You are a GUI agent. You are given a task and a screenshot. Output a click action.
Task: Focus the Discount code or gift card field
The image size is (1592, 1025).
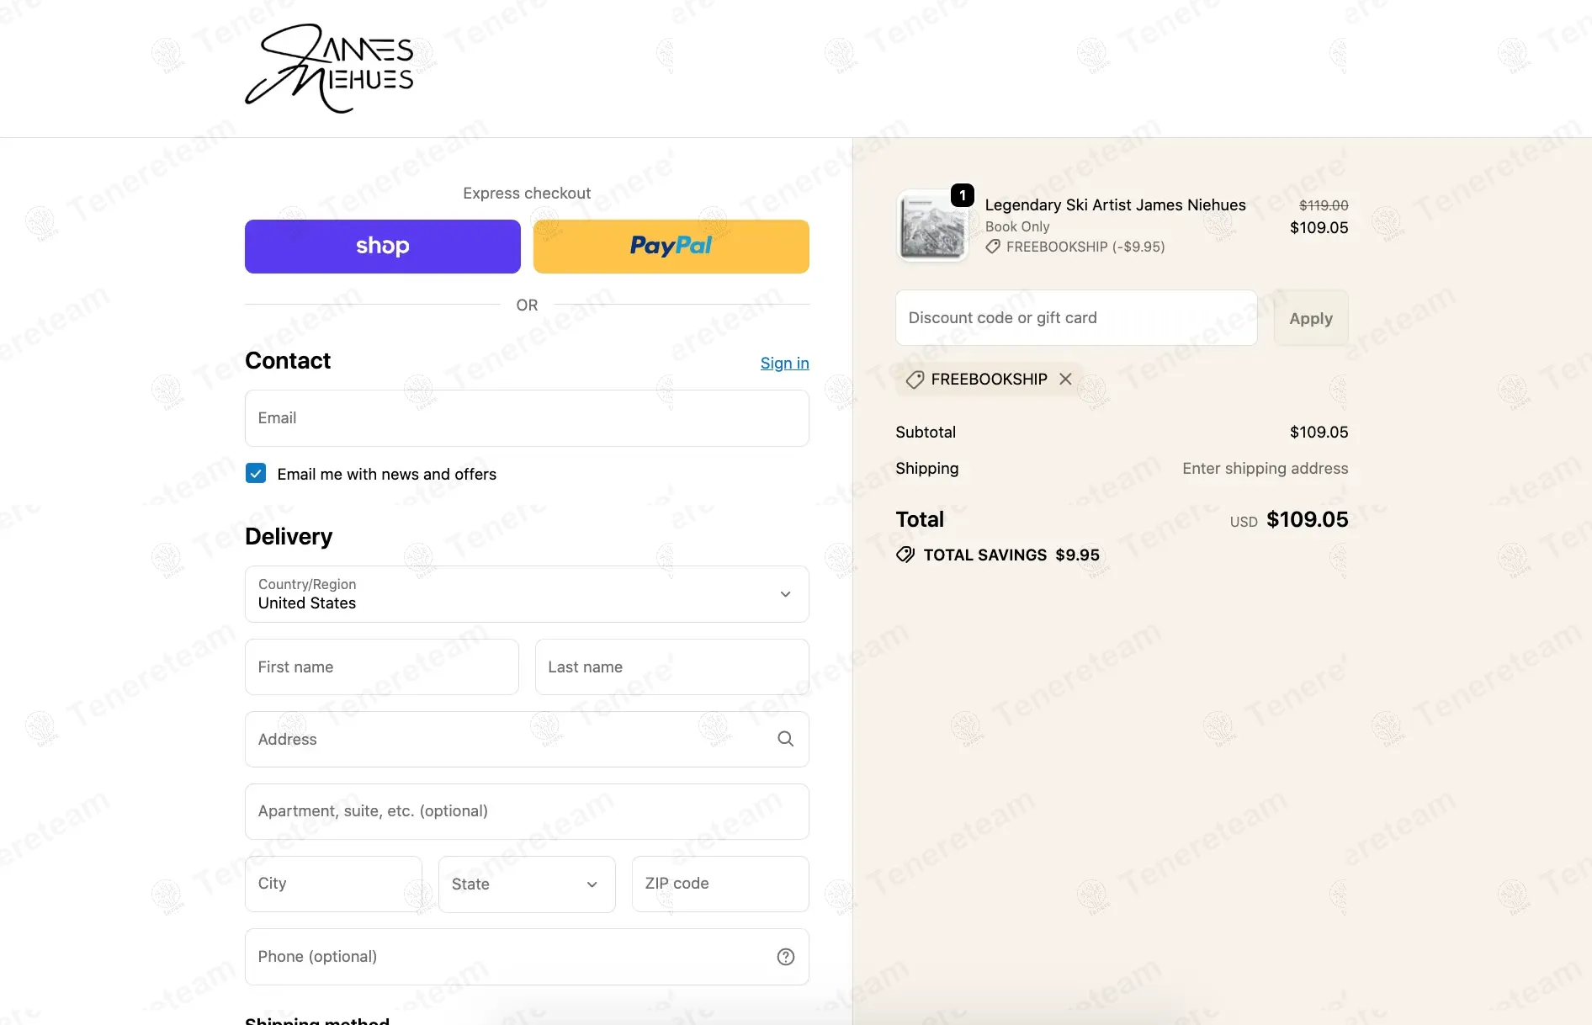1076,318
